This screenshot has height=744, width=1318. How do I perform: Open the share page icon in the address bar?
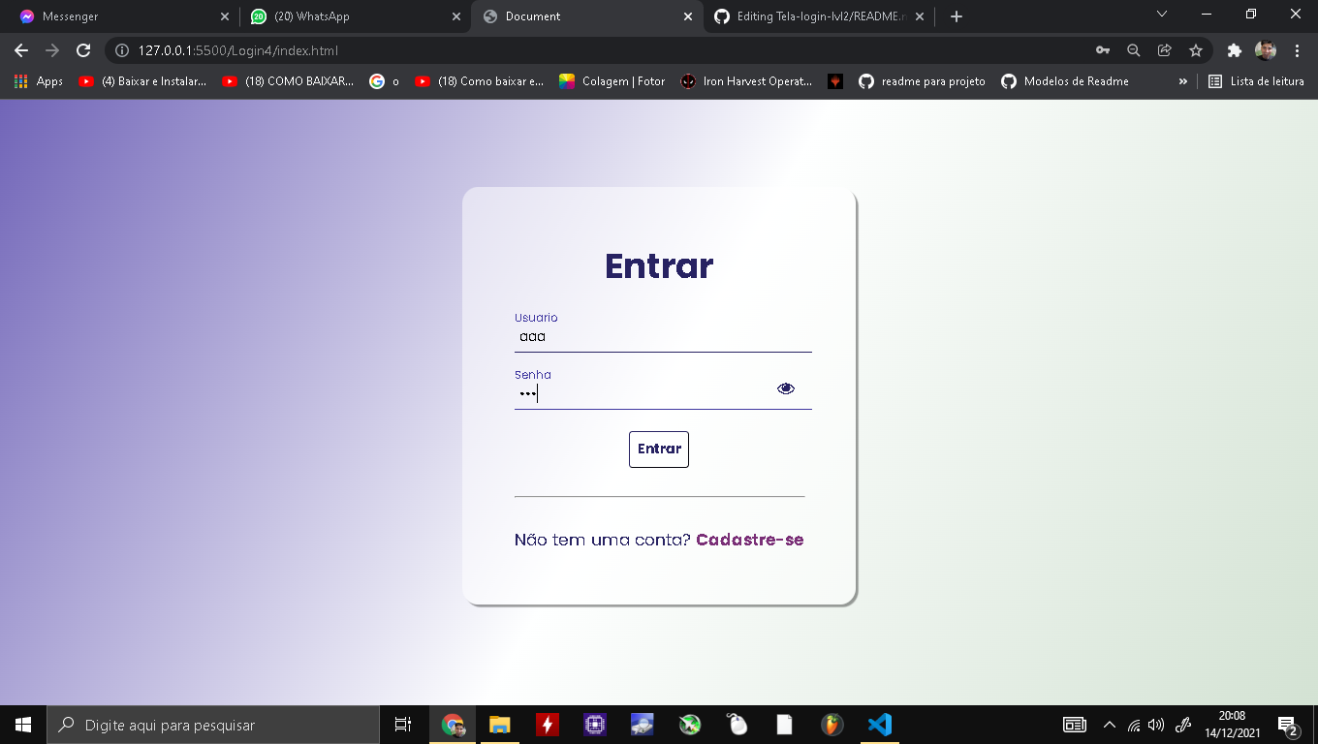click(x=1165, y=49)
